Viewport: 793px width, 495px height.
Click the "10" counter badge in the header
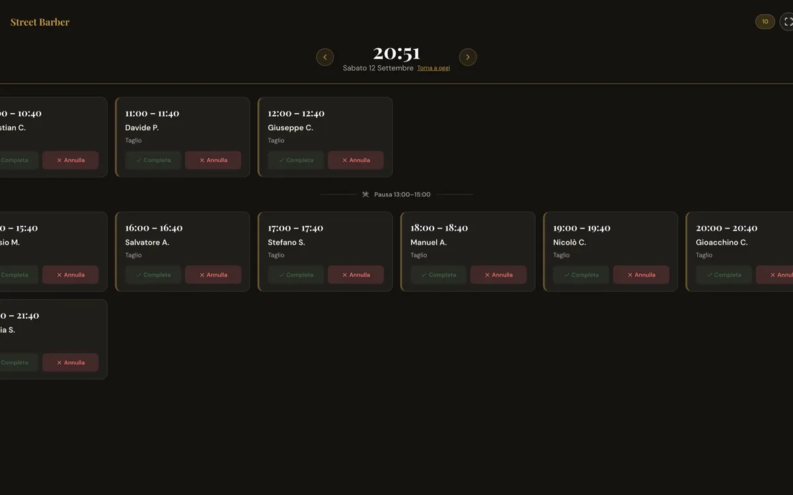click(x=765, y=22)
